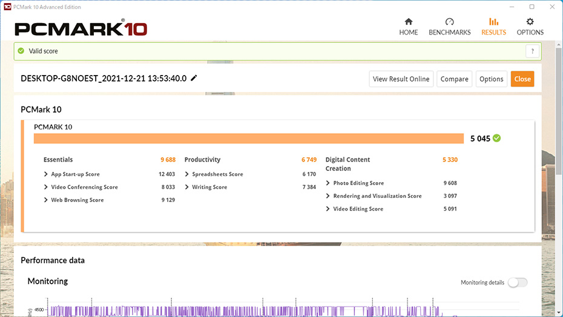Click the scrollbar down arrow

click(x=559, y=312)
